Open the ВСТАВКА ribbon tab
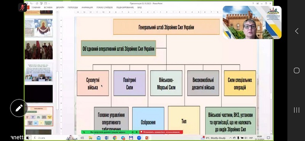This screenshot has height=141, width=305. click(x=48, y=7)
